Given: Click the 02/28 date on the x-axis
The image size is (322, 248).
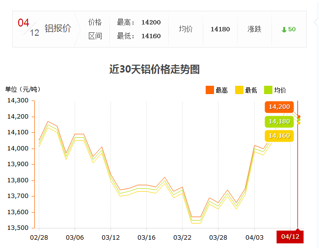Looking at the screenshot, I should [39, 237].
